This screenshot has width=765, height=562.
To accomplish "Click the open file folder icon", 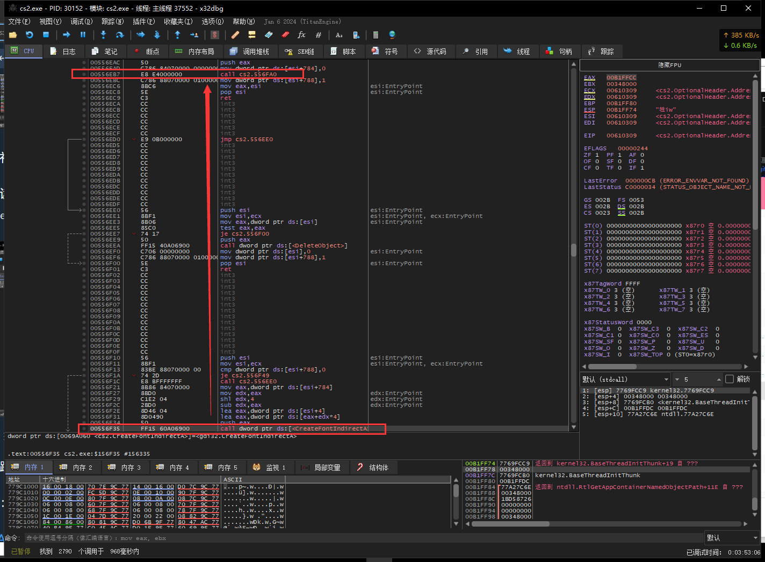I will [13, 35].
